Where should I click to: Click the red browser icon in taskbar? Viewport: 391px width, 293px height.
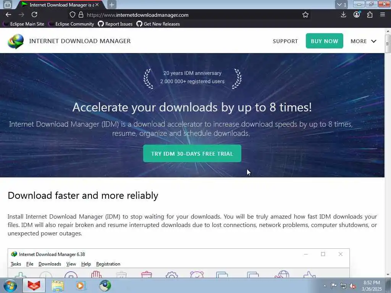tap(34, 285)
